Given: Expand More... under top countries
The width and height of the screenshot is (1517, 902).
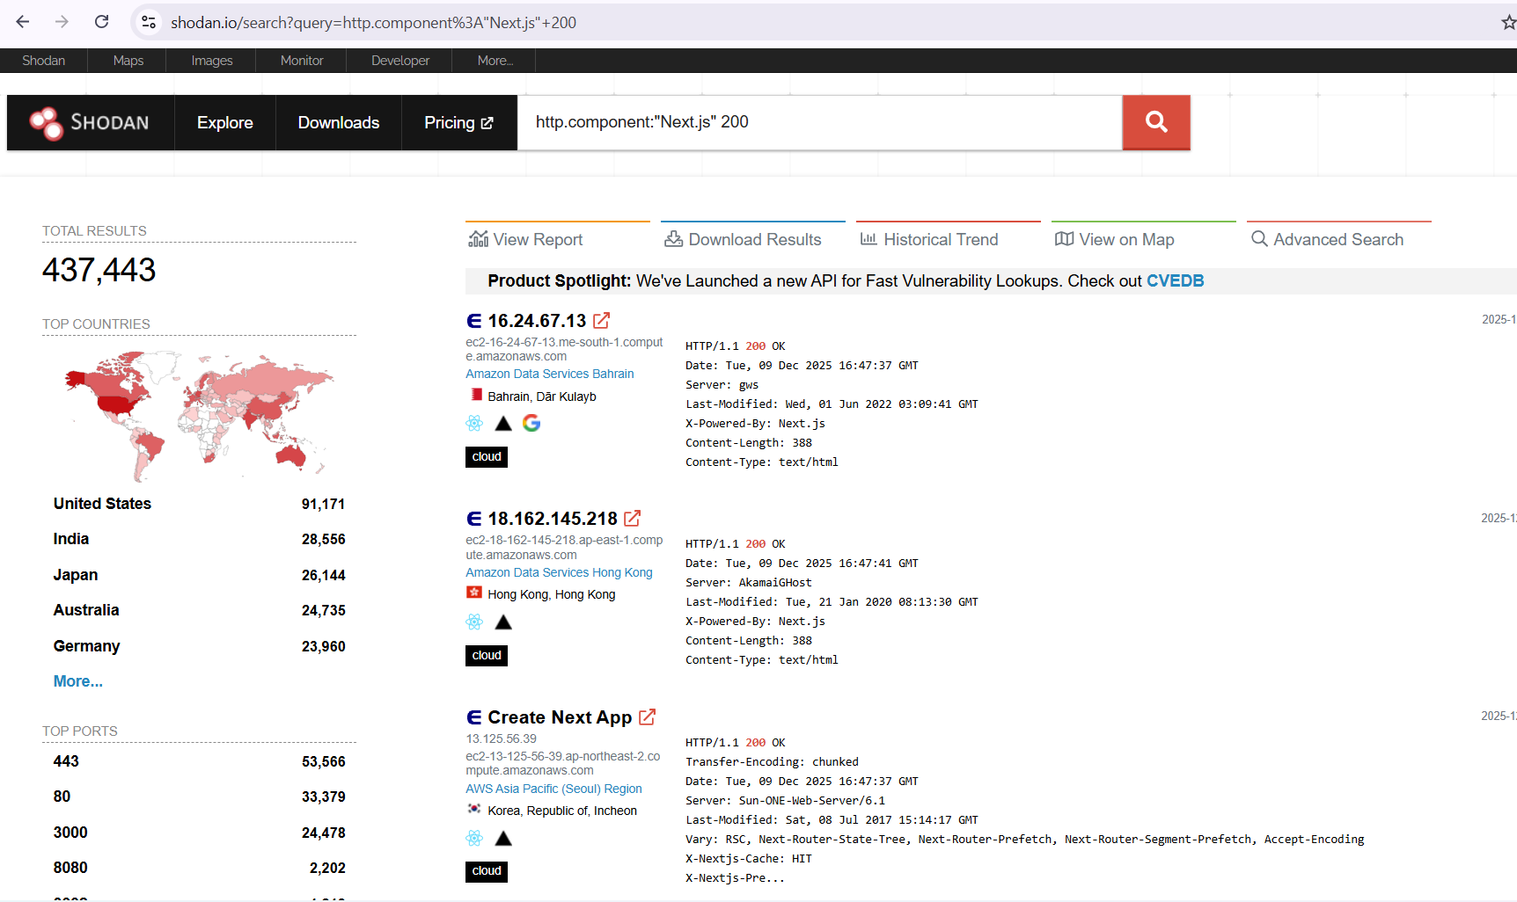Looking at the screenshot, I should coord(78,681).
